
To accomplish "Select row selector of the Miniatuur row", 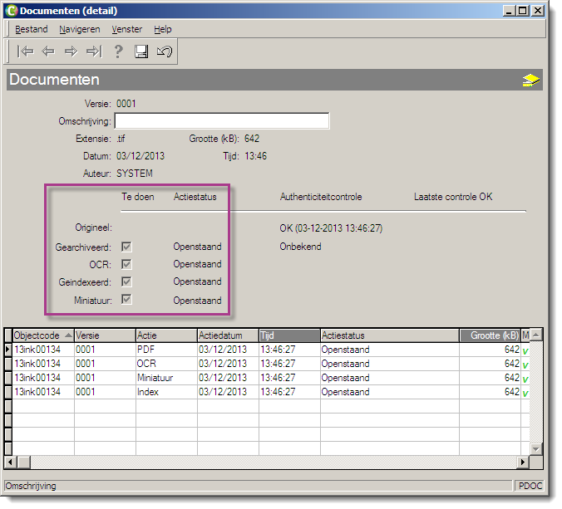I will click(x=7, y=378).
